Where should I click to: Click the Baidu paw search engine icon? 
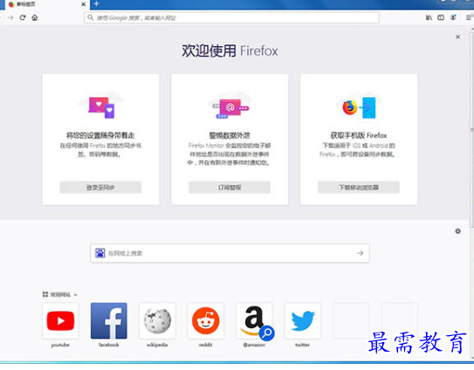pos(100,253)
